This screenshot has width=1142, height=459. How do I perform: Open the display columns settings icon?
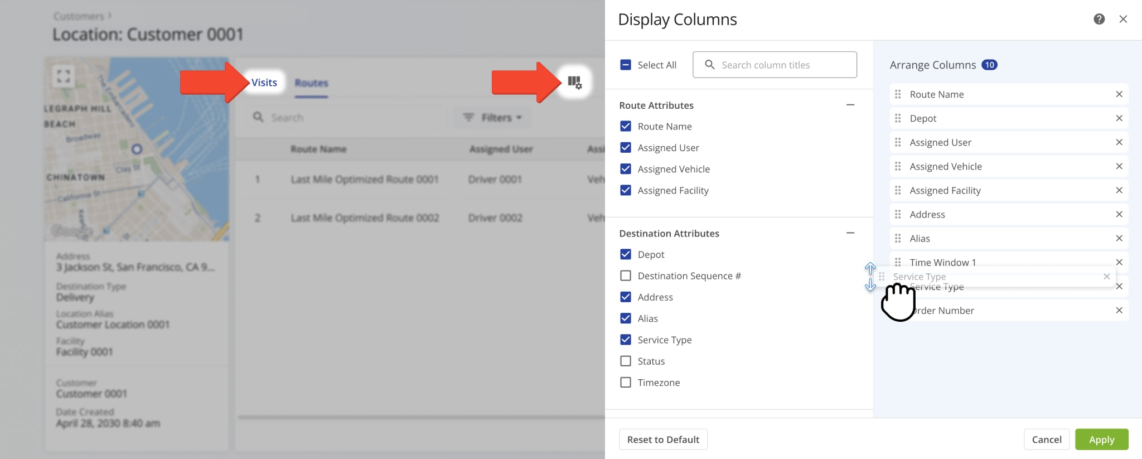click(x=574, y=83)
